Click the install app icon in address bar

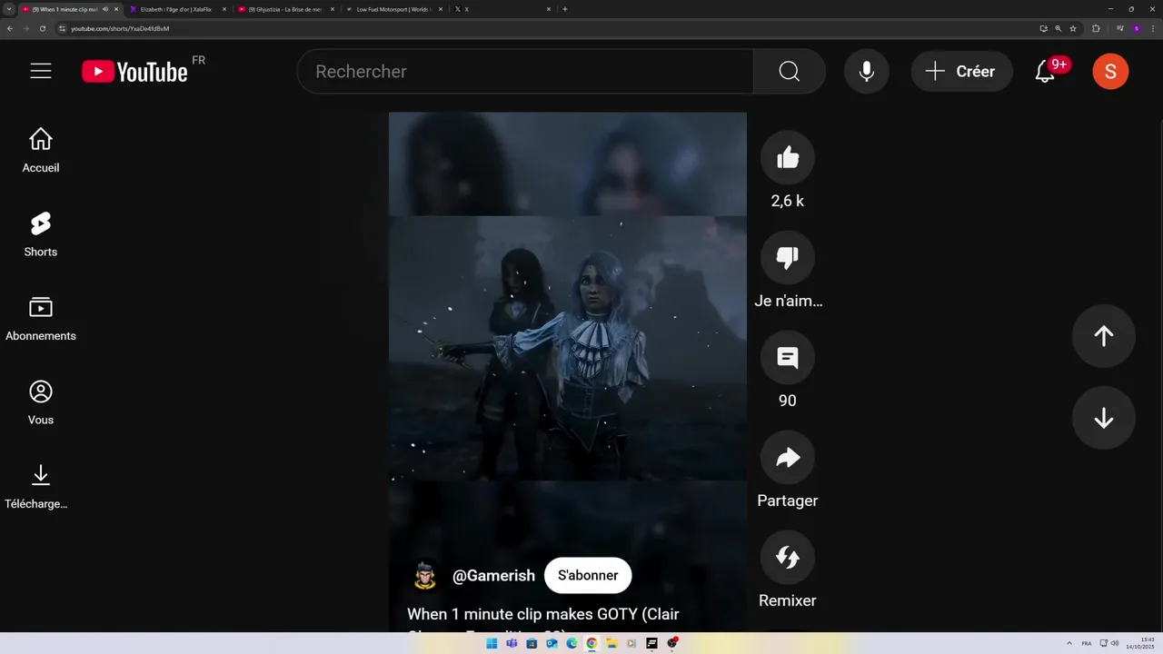click(x=1044, y=28)
